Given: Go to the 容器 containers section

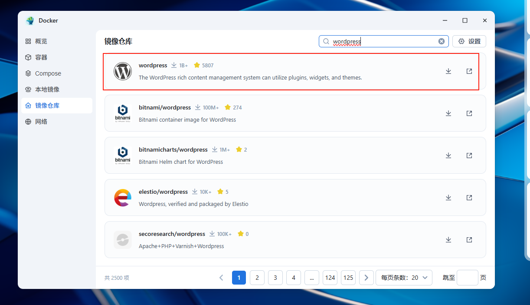Looking at the screenshot, I should click(57, 57).
